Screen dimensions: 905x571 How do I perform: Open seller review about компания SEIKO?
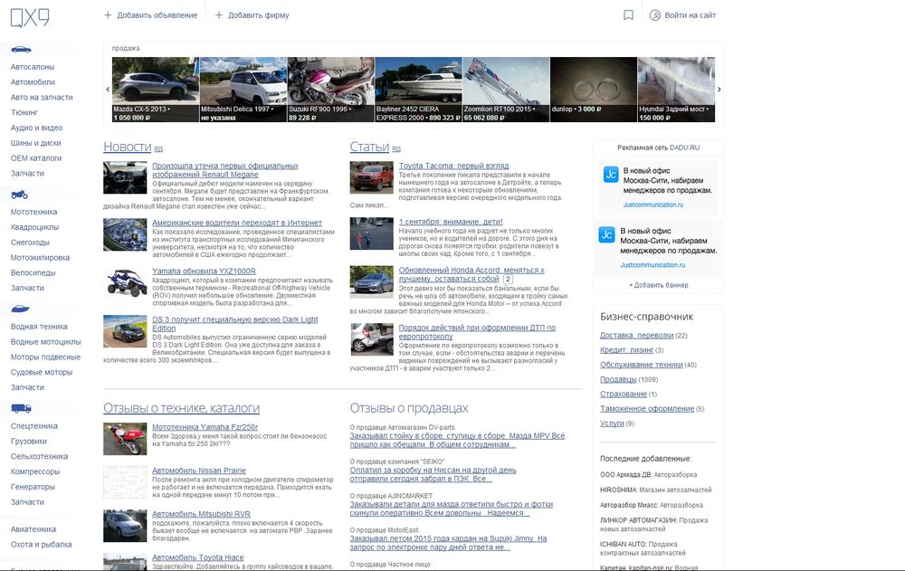tap(433, 474)
